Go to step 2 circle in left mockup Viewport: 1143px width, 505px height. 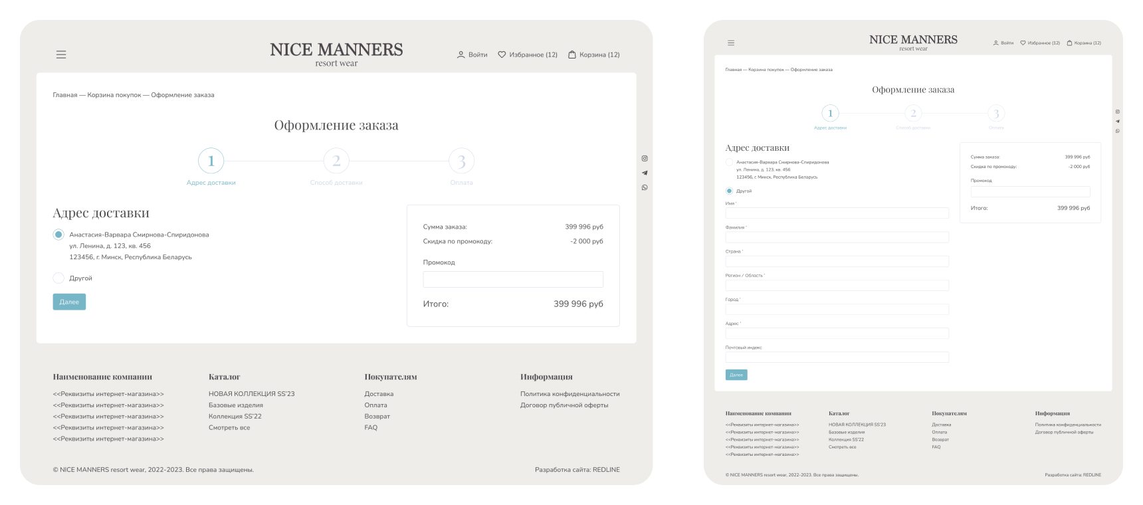click(336, 161)
